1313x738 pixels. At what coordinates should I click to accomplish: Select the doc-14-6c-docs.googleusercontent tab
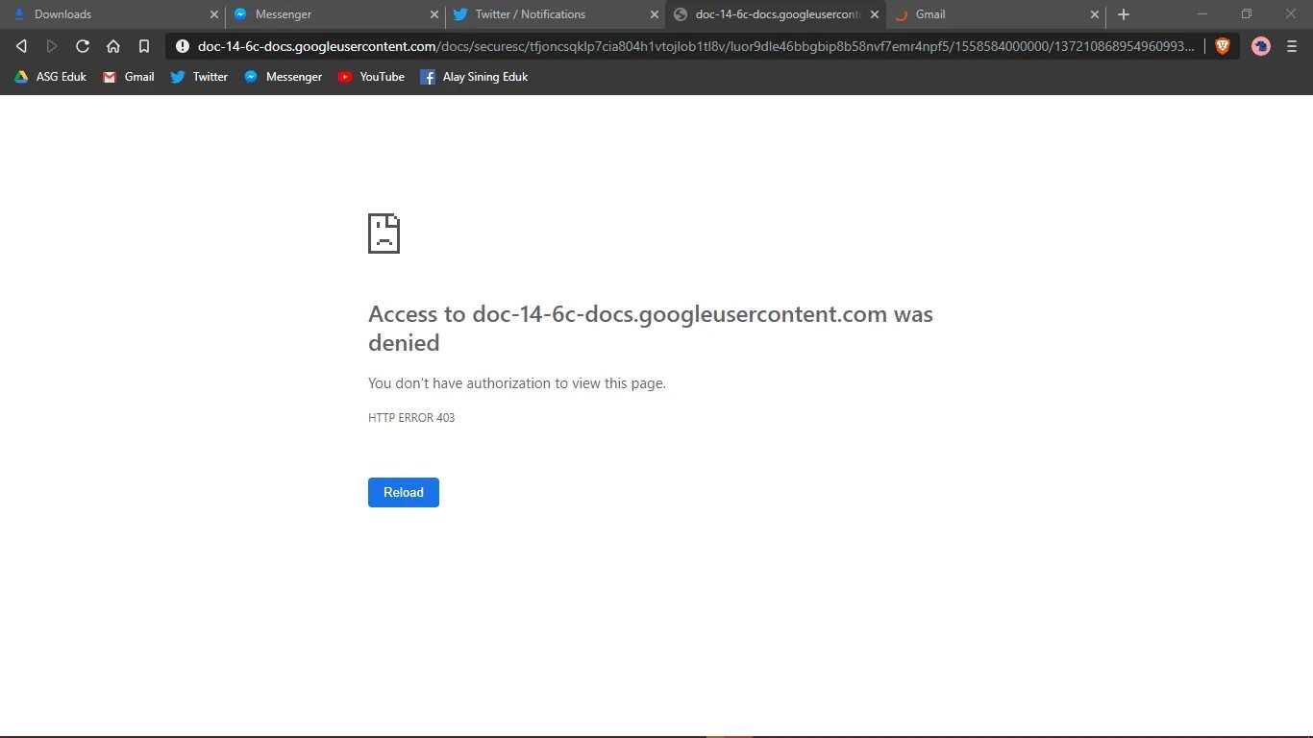pyautogui.click(x=775, y=14)
